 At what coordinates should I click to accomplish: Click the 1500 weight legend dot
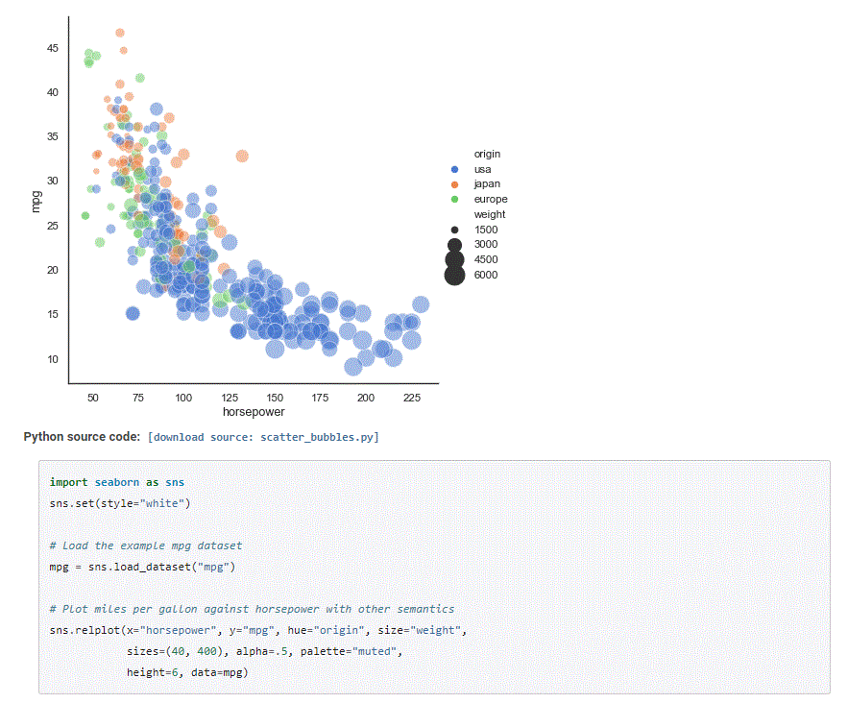click(x=454, y=230)
